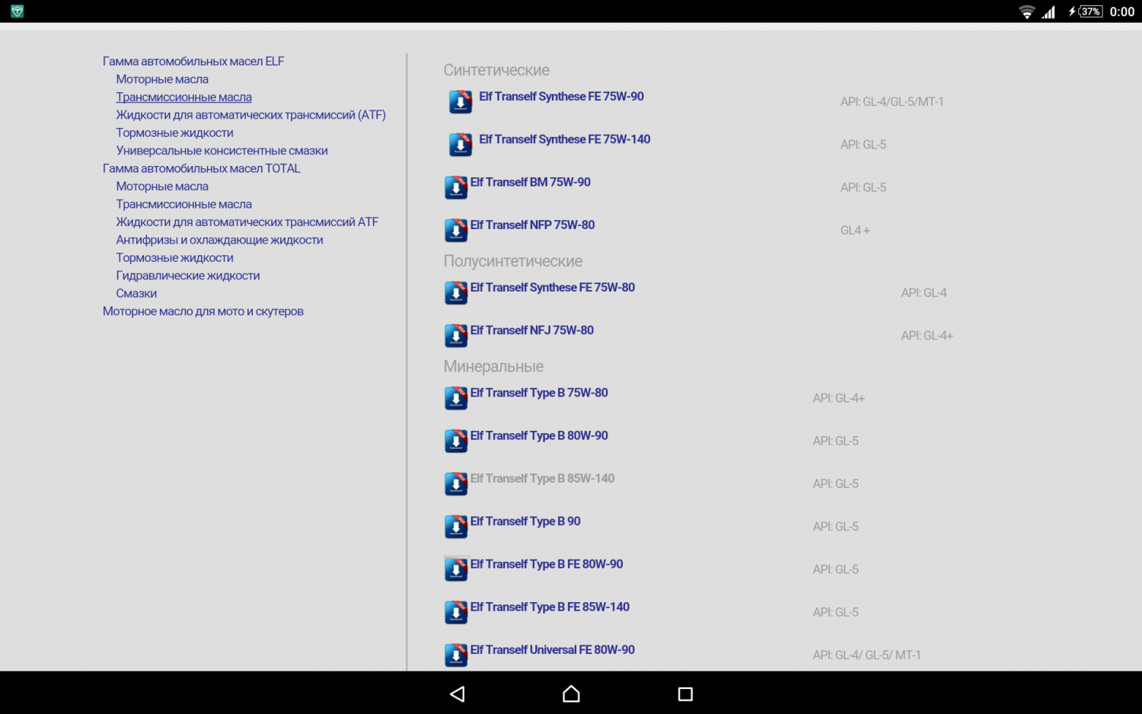1142x714 pixels.
Task: Select Трансмиссионные масла under ELF
Action: [x=183, y=97]
